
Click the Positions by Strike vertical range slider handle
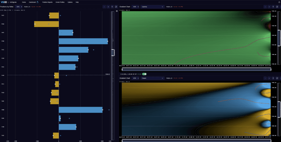(113, 52)
